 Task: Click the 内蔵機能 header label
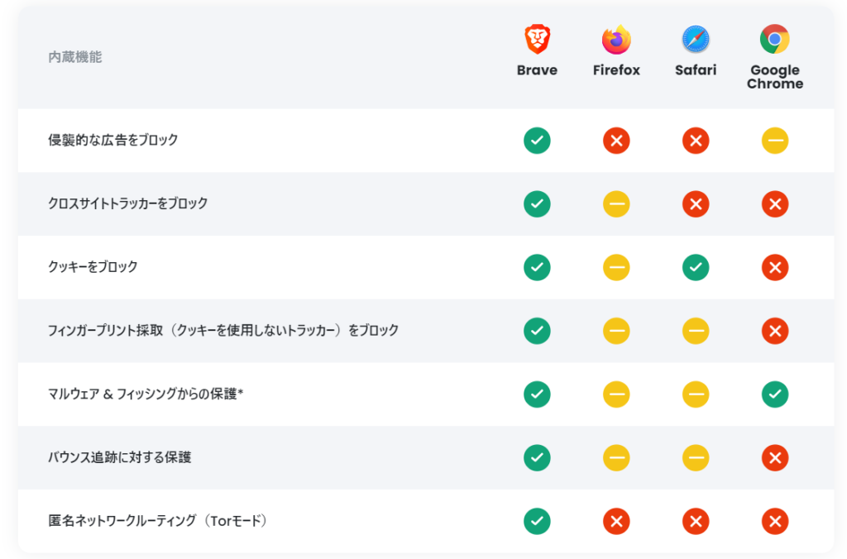tap(75, 57)
